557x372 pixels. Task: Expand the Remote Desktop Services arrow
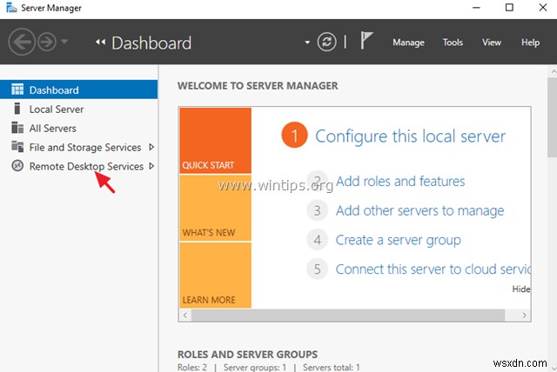point(151,166)
